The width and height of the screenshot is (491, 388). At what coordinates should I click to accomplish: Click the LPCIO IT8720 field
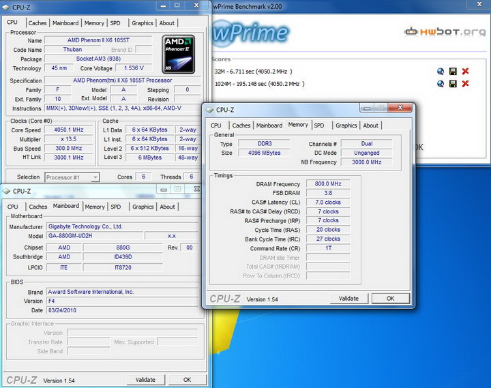point(123,267)
